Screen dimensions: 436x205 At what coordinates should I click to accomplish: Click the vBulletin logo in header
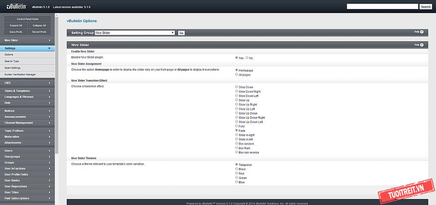pyautogui.click(x=17, y=7)
